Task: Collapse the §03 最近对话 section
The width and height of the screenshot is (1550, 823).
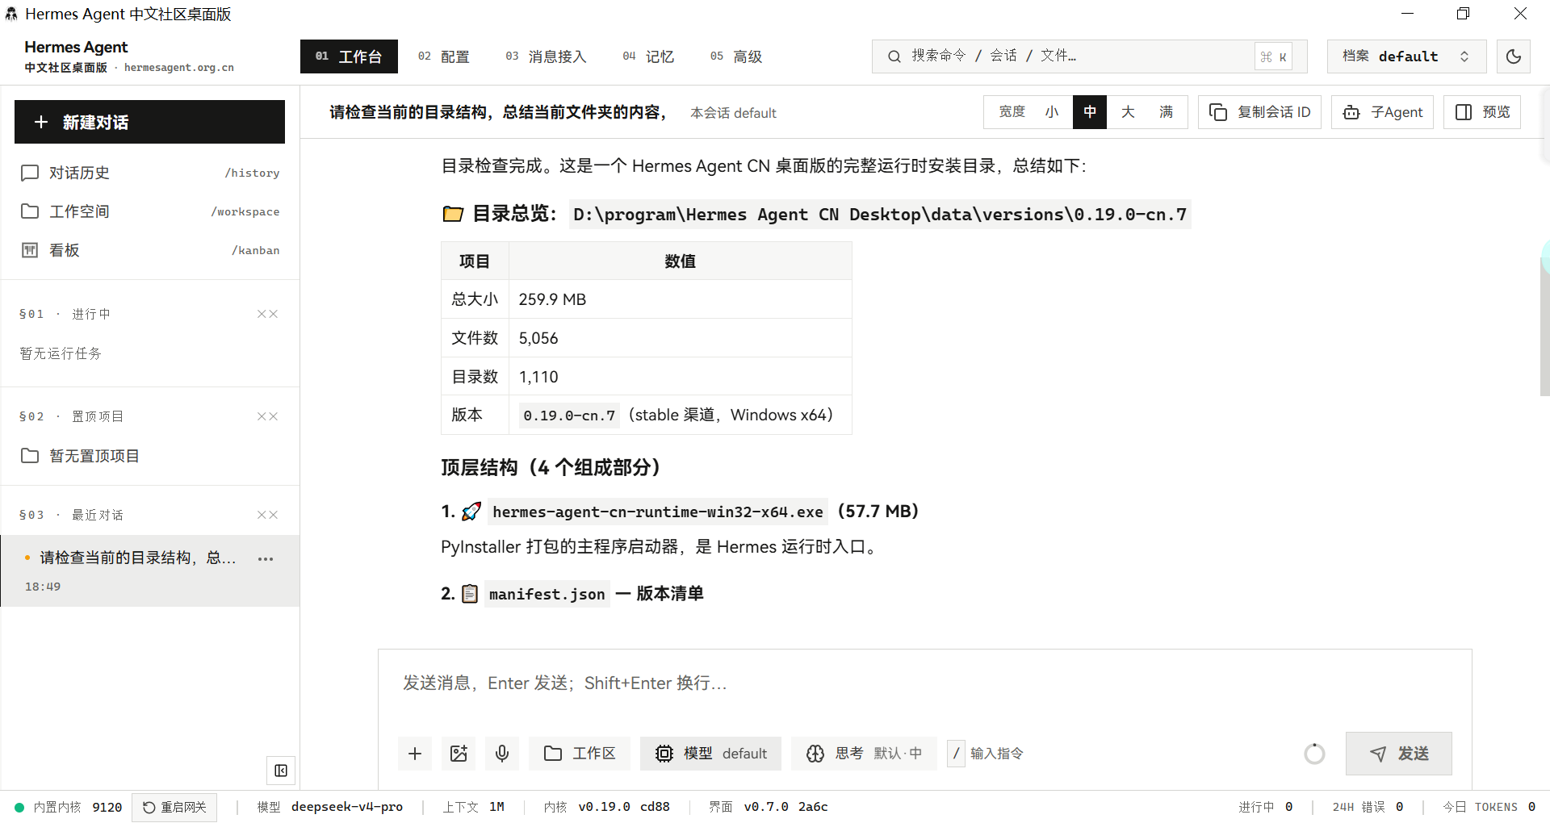Action: point(267,515)
